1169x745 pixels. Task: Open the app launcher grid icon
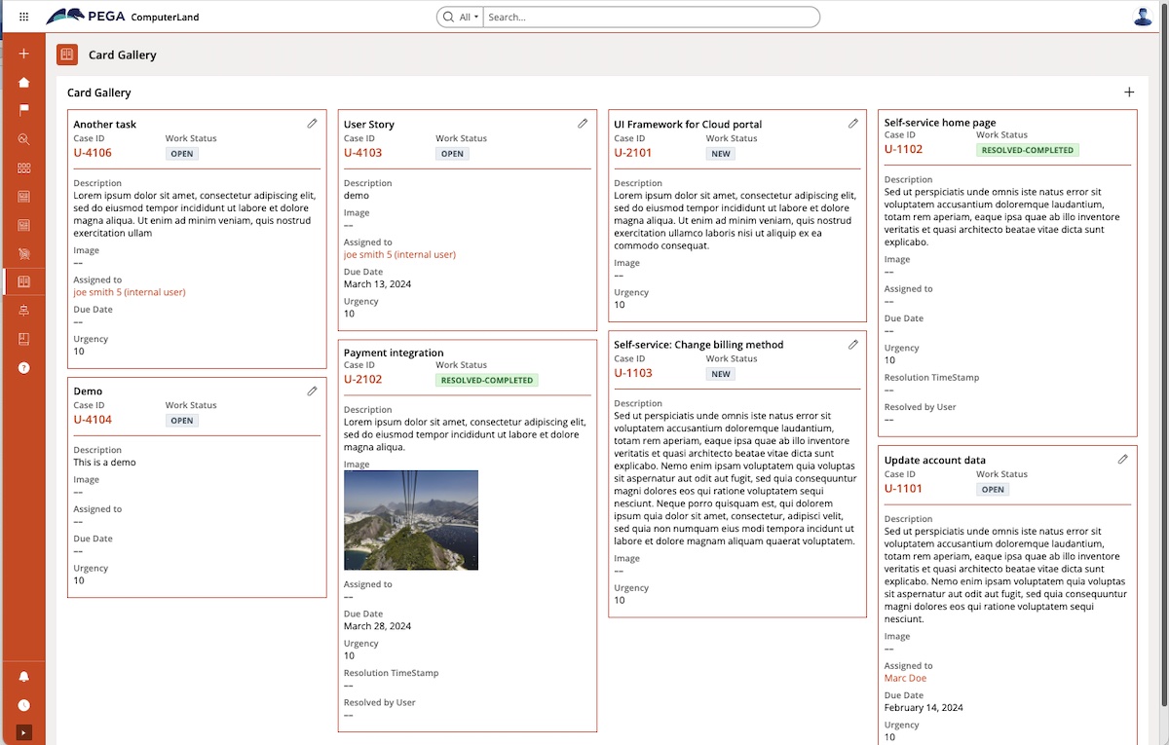[23, 17]
